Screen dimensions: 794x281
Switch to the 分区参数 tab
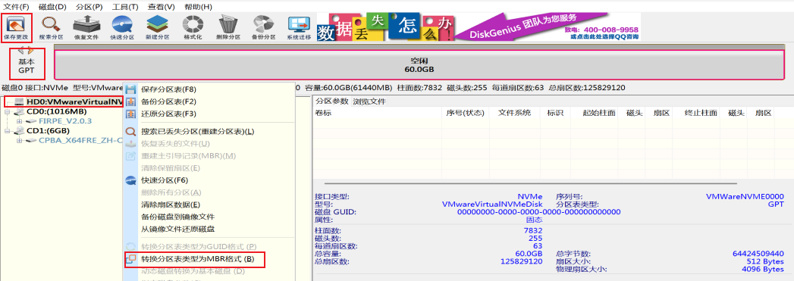(331, 101)
